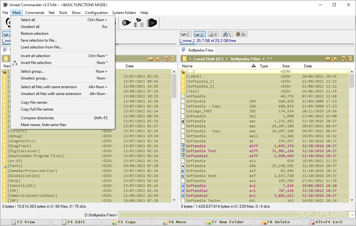
Task: Sort right panel by Type column
Action: click(x=264, y=66)
